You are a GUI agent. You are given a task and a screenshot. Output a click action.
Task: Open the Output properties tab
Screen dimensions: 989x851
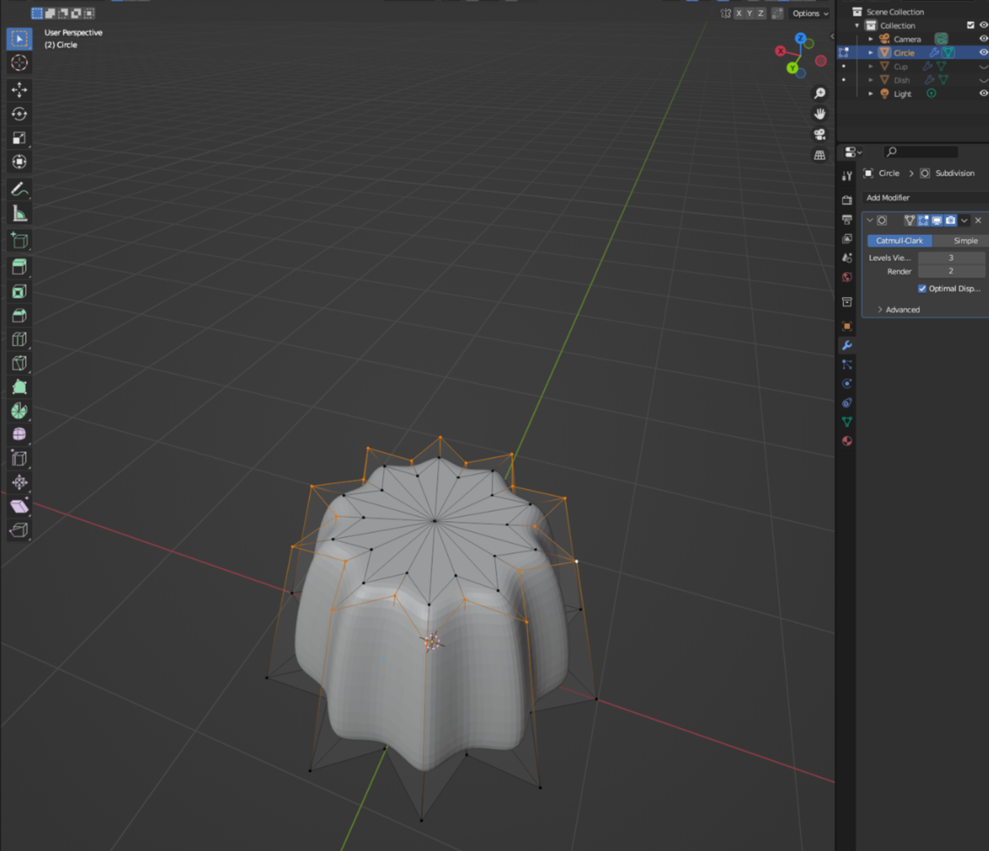(x=846, y=219)
